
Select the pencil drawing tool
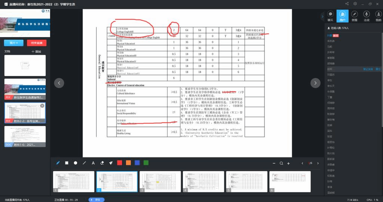click(58, 163)
